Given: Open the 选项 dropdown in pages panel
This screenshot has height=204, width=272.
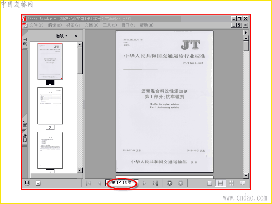Looking at the screenshot, I should coord(62,36).
